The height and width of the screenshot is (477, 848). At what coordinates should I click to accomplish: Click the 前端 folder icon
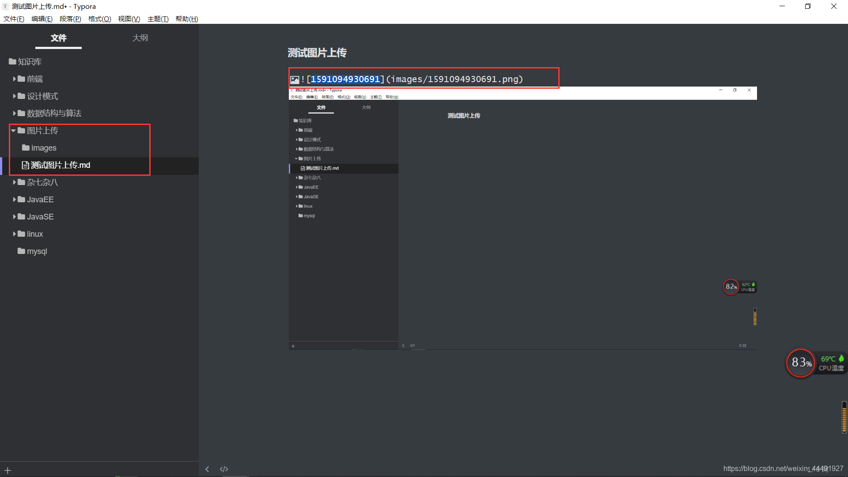point(21,79)
